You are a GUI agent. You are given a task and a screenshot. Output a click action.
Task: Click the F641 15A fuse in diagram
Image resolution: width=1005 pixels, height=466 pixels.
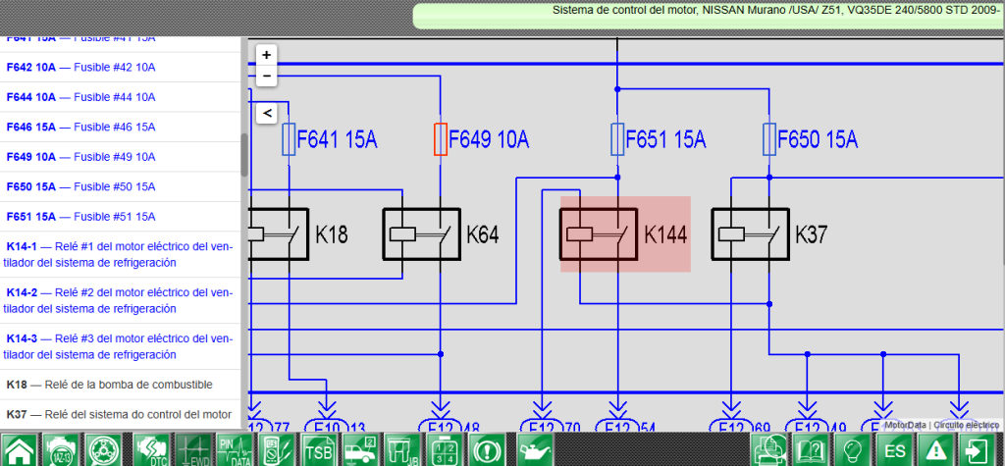coord(290,139)
